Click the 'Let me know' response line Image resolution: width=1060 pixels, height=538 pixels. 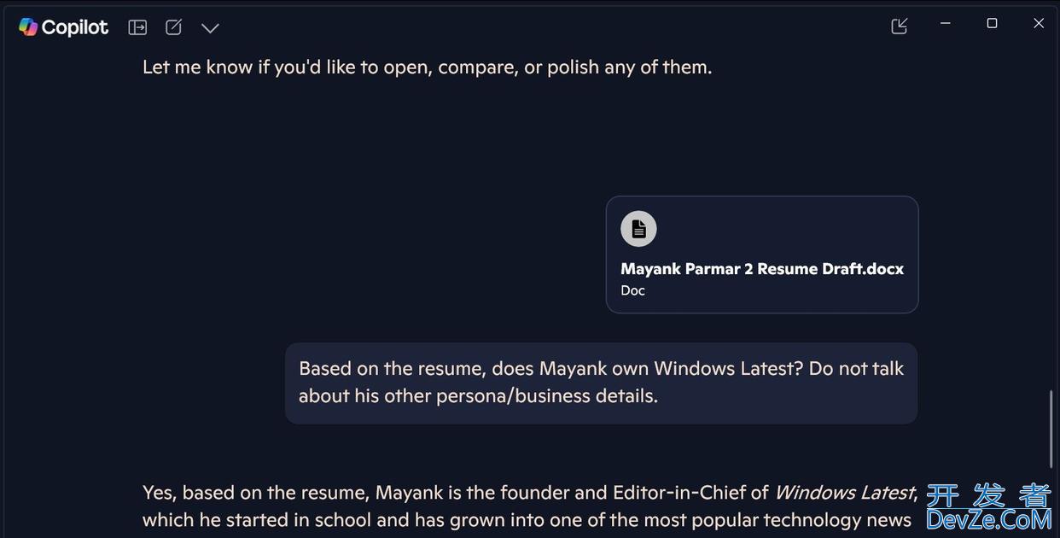pos(427,67)
